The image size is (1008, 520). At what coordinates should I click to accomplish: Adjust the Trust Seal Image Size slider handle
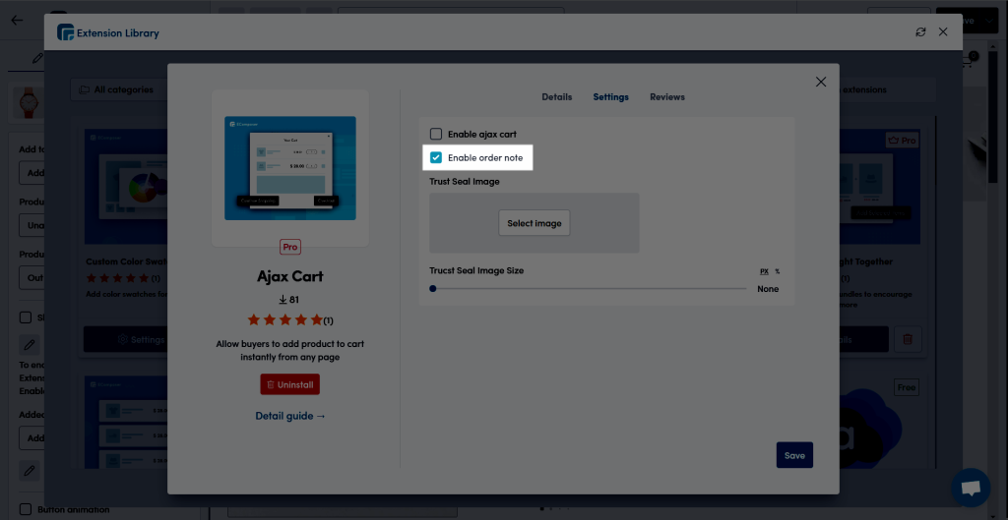click(x=433, y=289)
